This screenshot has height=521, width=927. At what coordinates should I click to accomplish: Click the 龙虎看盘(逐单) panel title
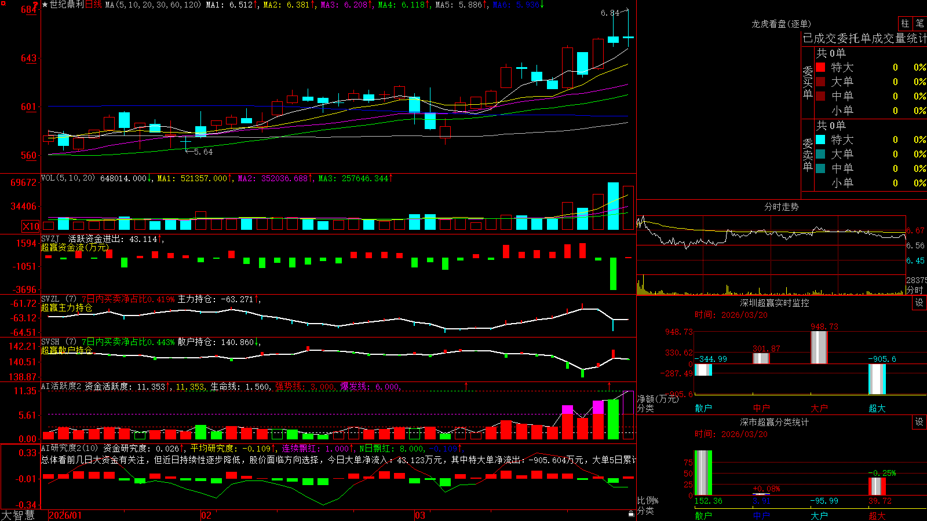[781, 24]
